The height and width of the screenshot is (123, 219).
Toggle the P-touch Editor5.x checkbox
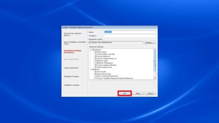(x=96, y=56)
